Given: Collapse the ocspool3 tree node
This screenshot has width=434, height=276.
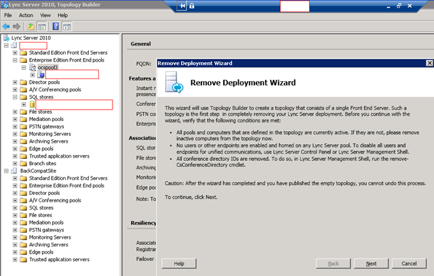Looking at the screenshot, I should [22, 68].
